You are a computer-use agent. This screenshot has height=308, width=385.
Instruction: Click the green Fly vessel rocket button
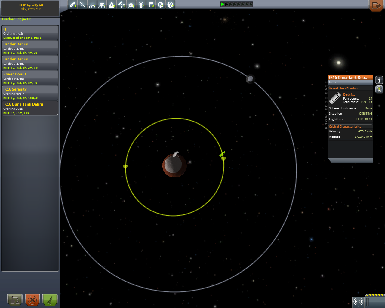tap(50, 300)
